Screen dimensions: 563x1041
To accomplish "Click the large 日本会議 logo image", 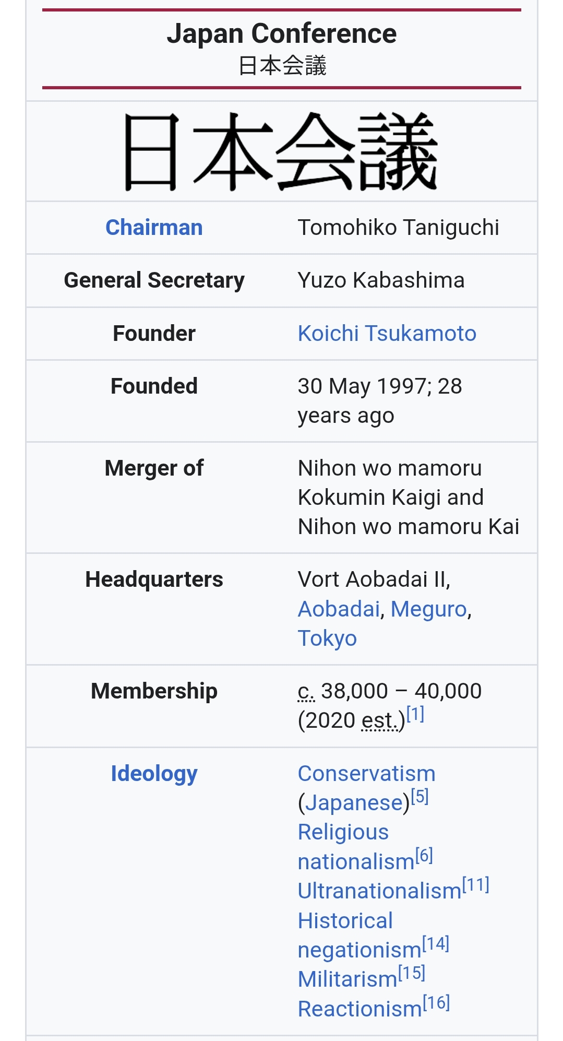I will click(x=281, y=151).
